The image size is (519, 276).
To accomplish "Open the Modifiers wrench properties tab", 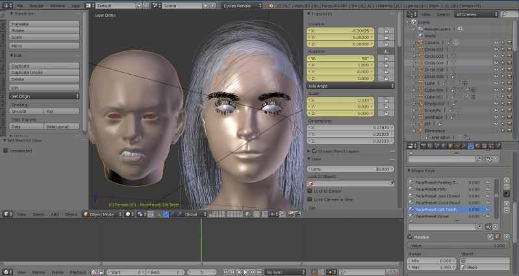I will [464, 145].
